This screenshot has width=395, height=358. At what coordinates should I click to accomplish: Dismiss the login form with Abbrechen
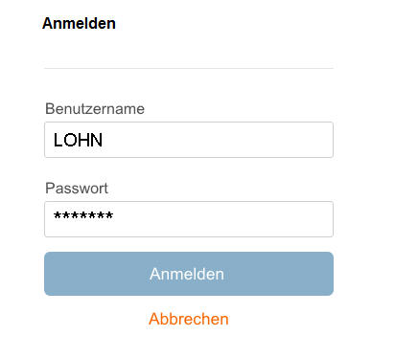189,319
